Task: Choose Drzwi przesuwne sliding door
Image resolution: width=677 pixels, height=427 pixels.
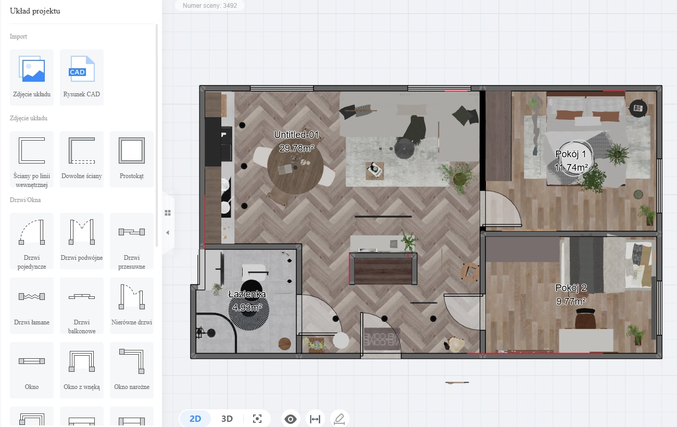Action: [x=132, y=232]
